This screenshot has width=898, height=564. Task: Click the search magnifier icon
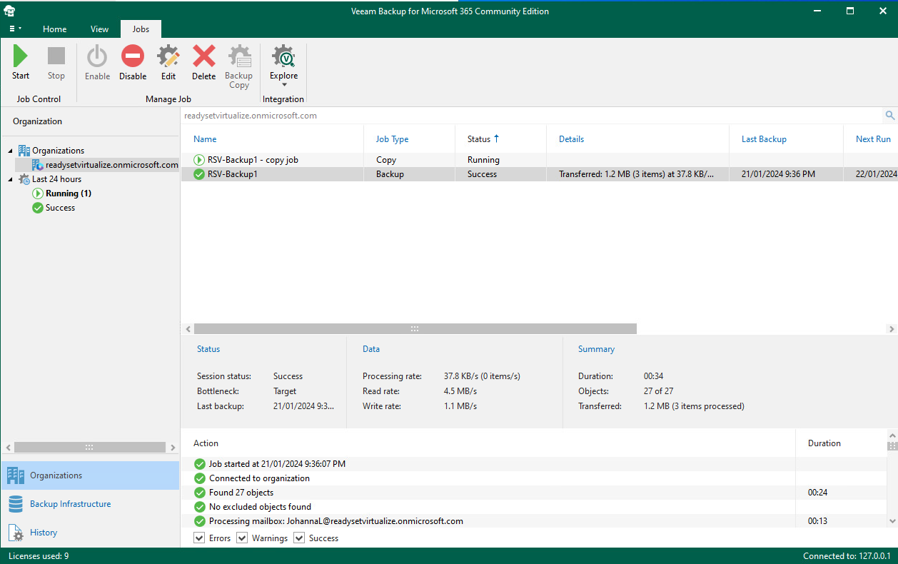(x=889, y=115)
